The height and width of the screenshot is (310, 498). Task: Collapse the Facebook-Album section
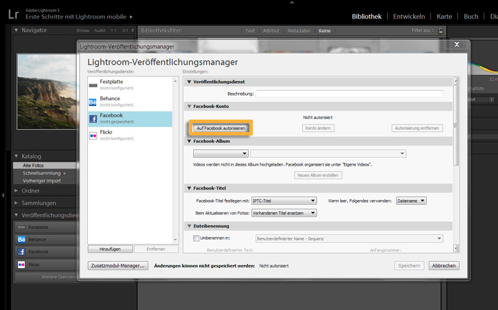tap(190, 141)
